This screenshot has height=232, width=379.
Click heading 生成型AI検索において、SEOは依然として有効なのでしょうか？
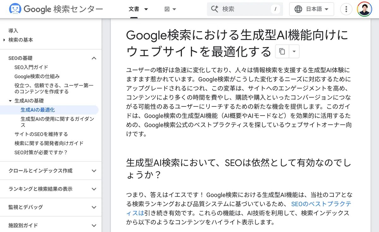[239, 169]
